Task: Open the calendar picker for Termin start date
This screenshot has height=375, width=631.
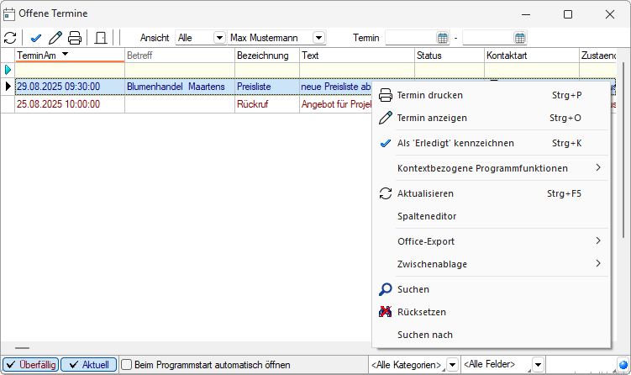Action: 443,38
